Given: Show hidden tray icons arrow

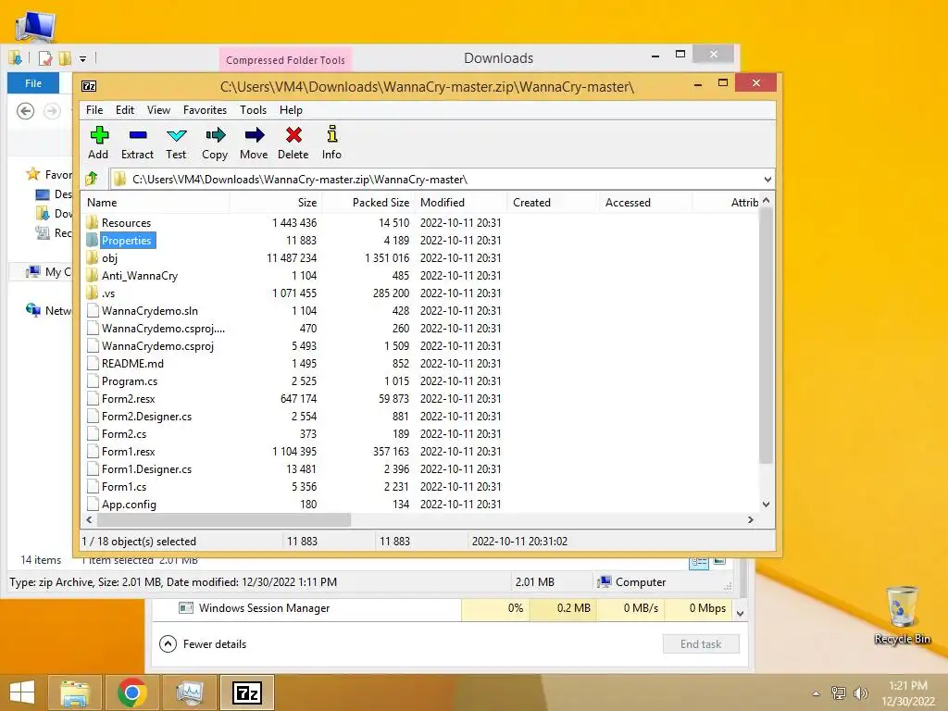Looking at the screenshot, I should (x=817, y=693).
